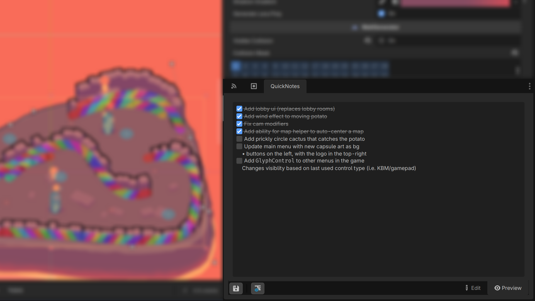Click the blurred game map viewport
Image resolution: width=535 pixels, height=301 pixels.
click(111, 140)
